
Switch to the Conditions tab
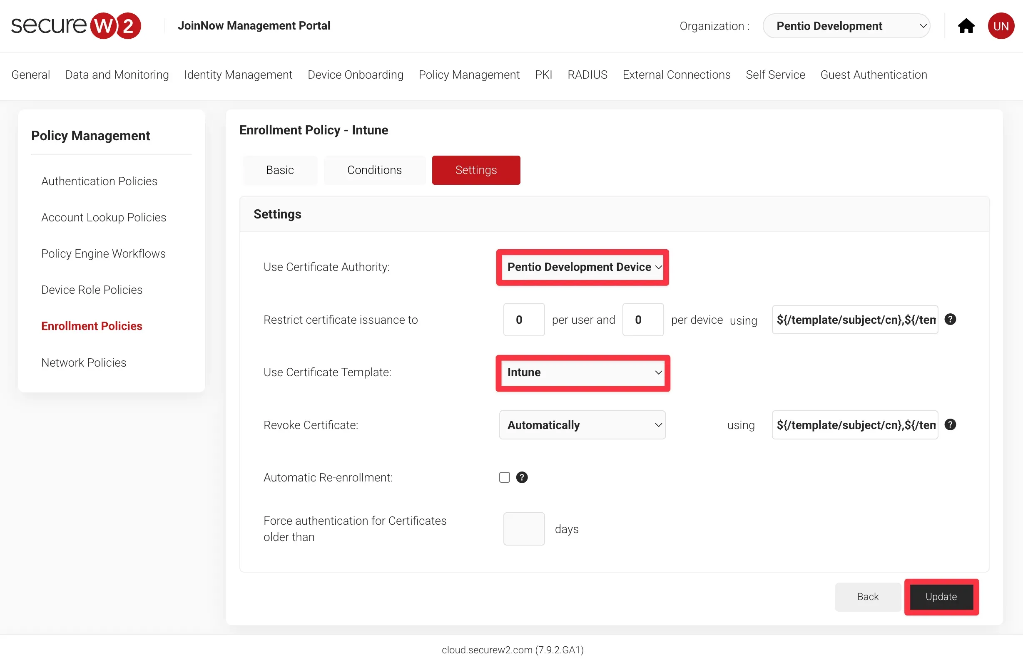pos(374,170)
